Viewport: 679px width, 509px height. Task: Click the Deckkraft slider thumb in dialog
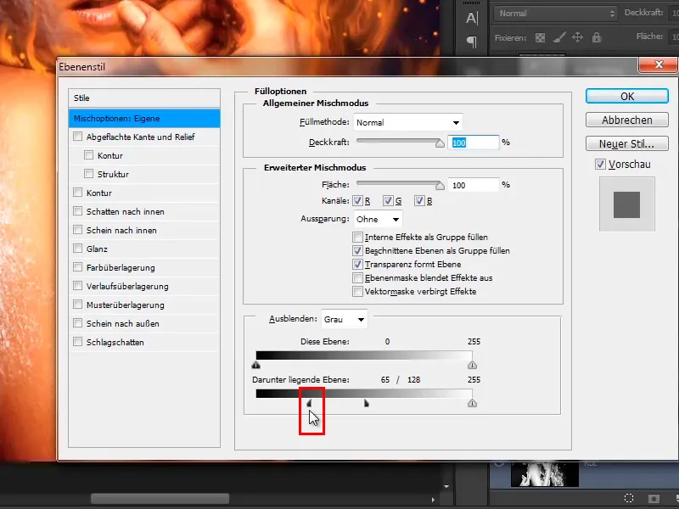pyautogui.click(x=440, y=143)
